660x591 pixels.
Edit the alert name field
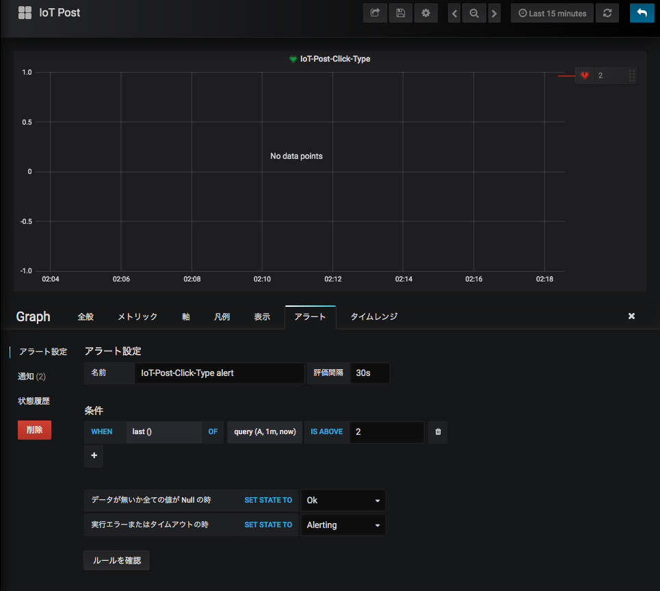pyautogui.click(x=220, y=373)
